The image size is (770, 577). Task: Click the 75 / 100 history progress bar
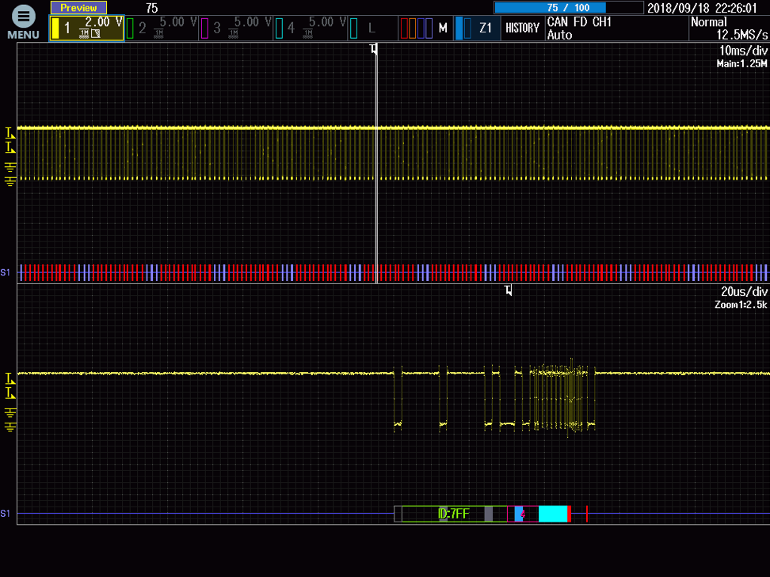point(568,8)
